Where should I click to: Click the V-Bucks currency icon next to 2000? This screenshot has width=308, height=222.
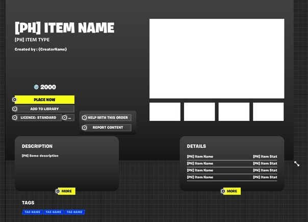point(36,87)
